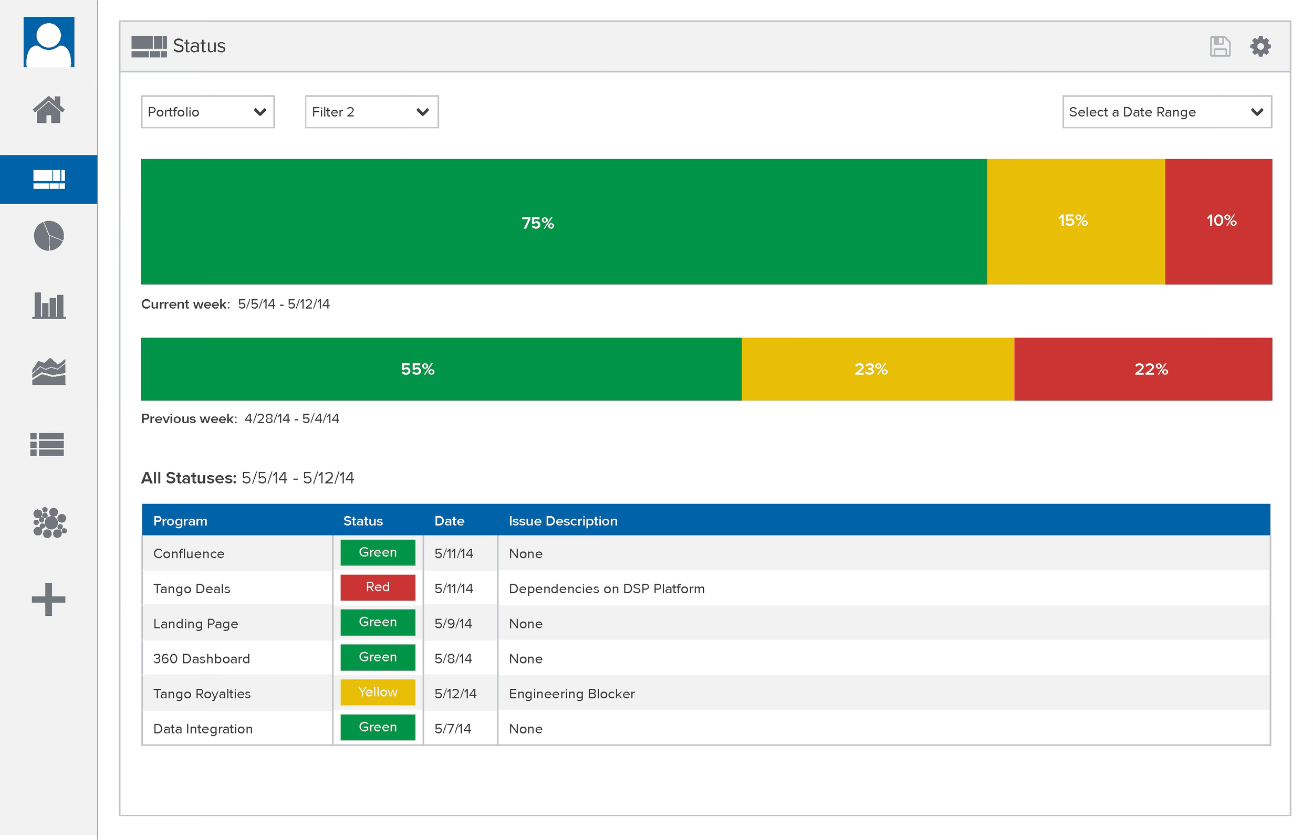Click the user profile avatar icon
The width and height of the screenshot is (1313, 840).
[x=48, y=42]
